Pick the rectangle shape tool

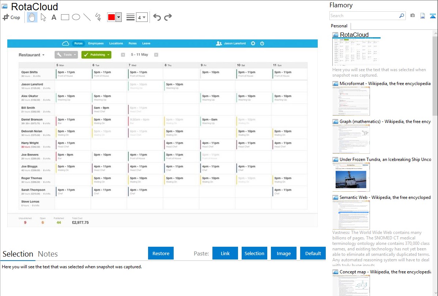pyautogui.click(x=65, y=17)
